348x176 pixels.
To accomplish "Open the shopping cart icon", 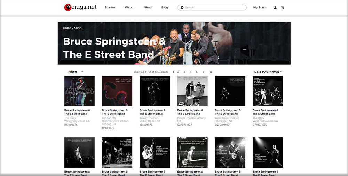I will coord(282,7).
